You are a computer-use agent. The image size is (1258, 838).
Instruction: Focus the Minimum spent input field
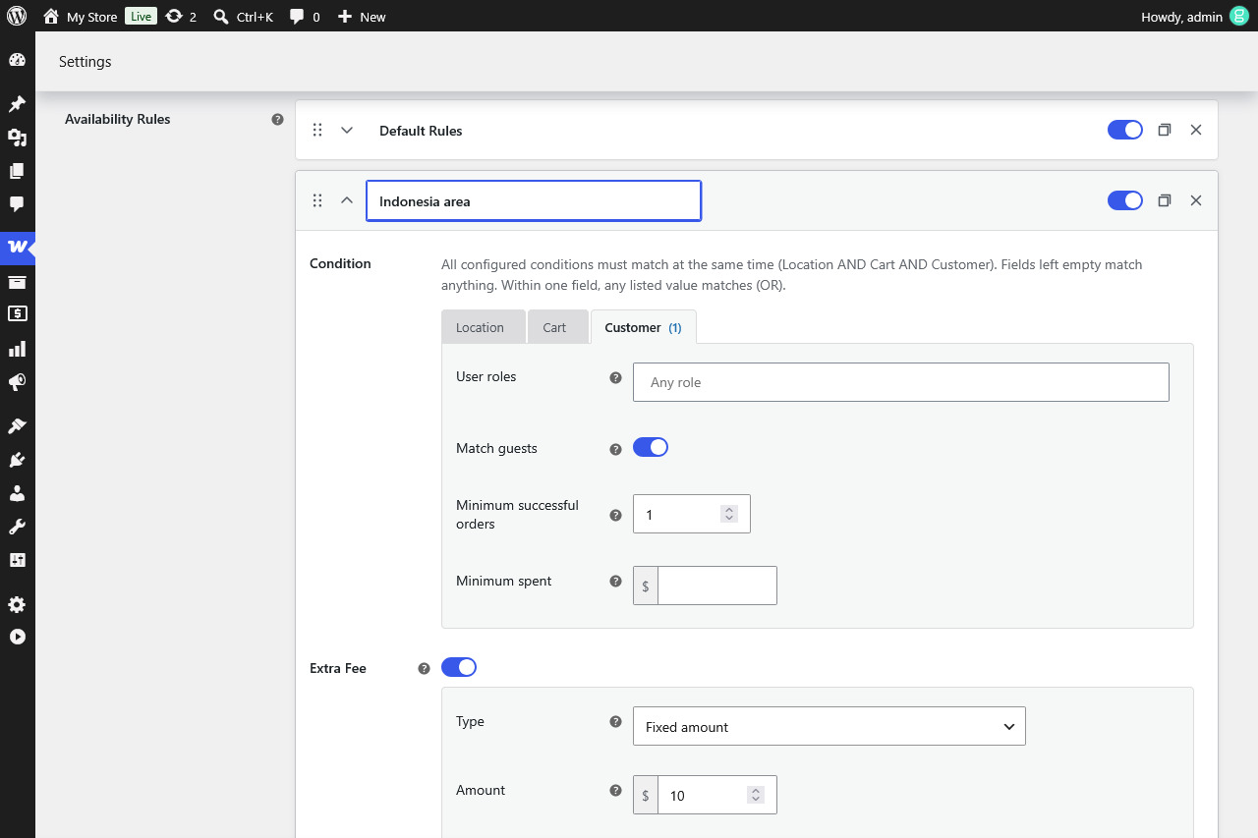[717, 586]
